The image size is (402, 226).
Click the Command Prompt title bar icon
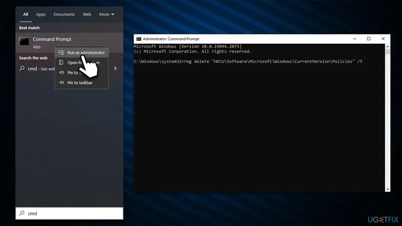point(139,39)
